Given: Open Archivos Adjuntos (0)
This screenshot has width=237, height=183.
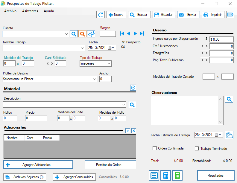Looking at the screenshot, I should point(25,177).
